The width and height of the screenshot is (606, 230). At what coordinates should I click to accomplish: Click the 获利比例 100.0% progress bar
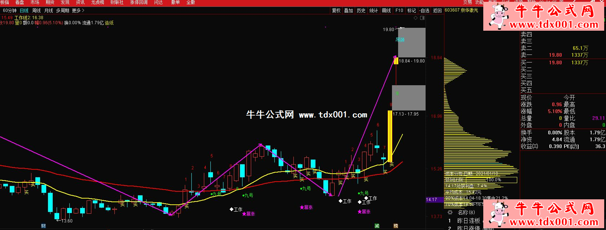481,180
